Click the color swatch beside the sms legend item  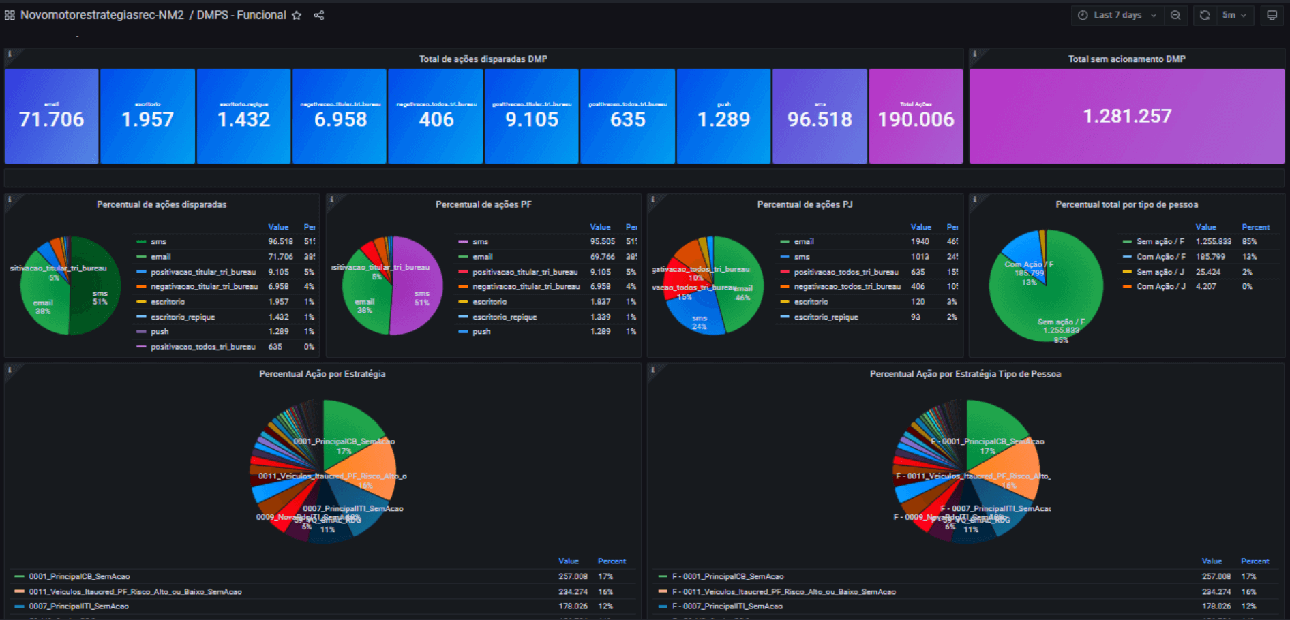[140, 241]
